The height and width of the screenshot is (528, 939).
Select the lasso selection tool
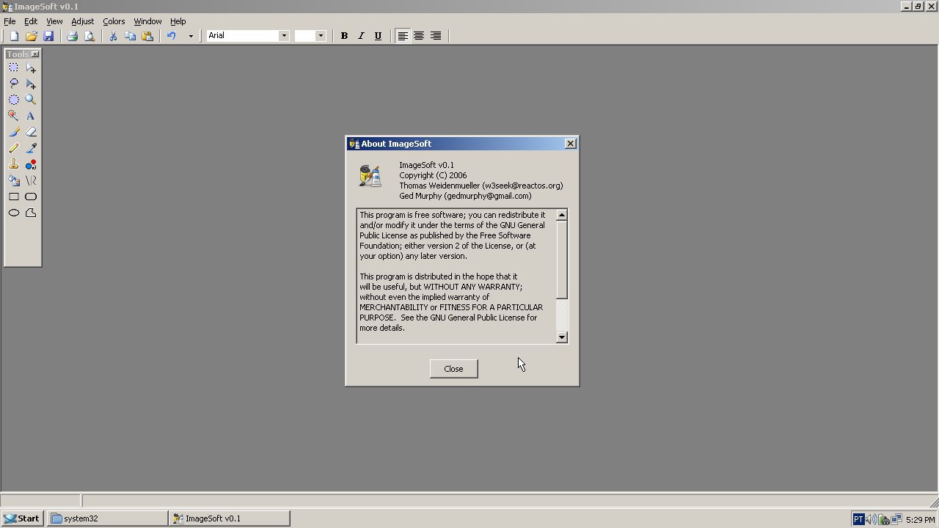[14, 84]
